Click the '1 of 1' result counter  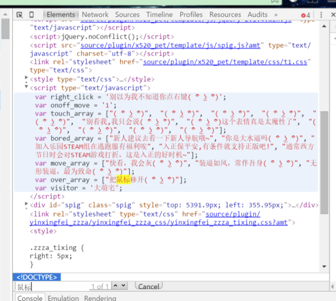point(100,286)
